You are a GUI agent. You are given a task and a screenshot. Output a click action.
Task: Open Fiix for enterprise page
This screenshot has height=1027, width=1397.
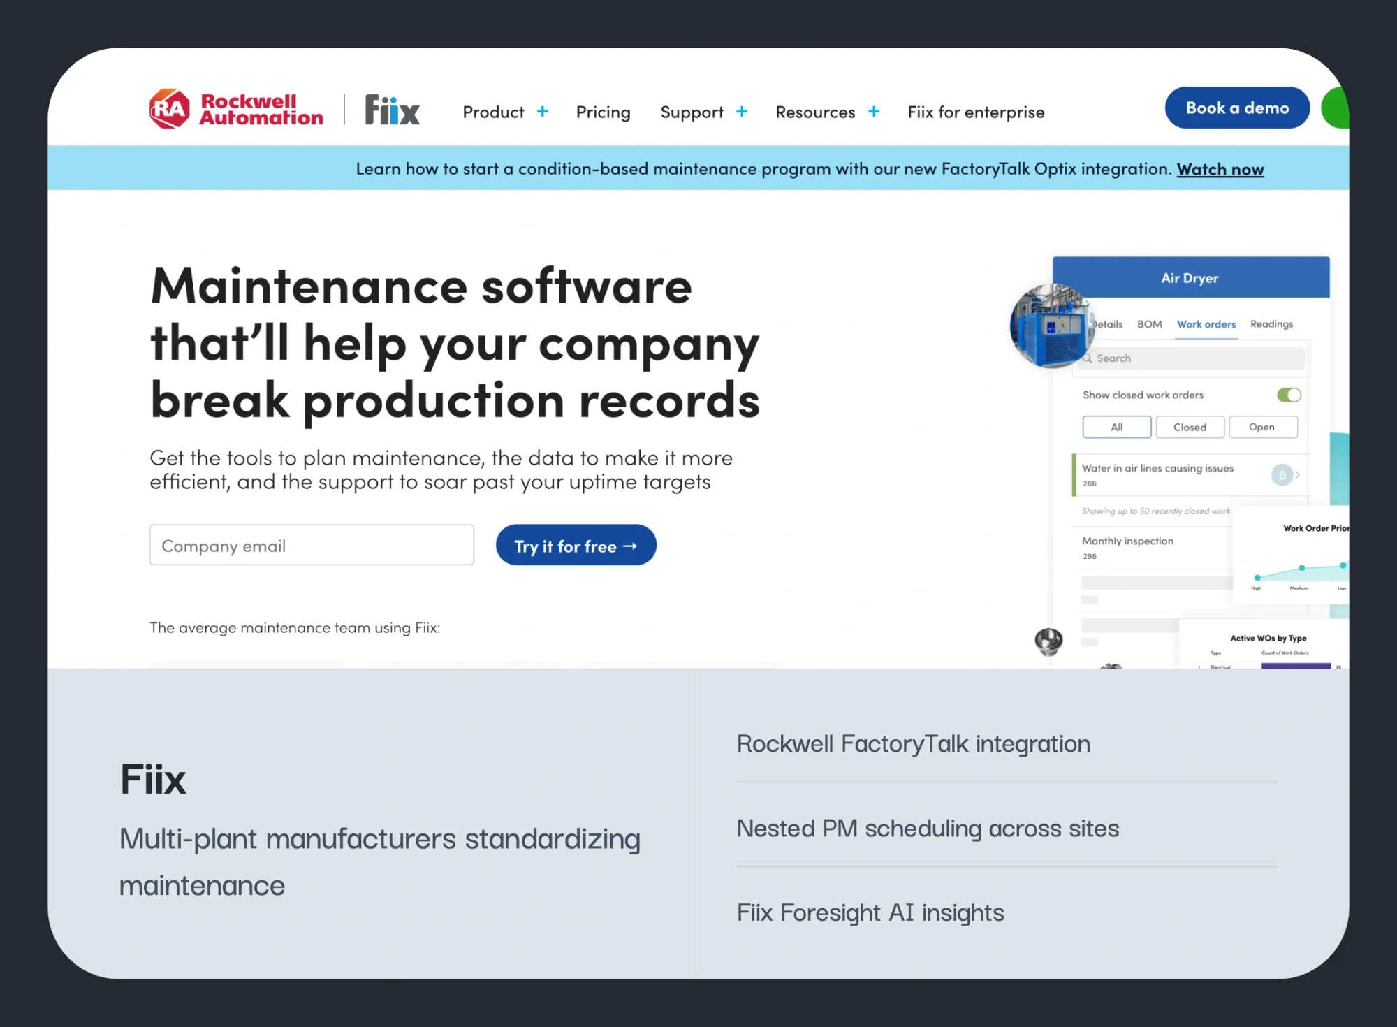coord(976,112)
